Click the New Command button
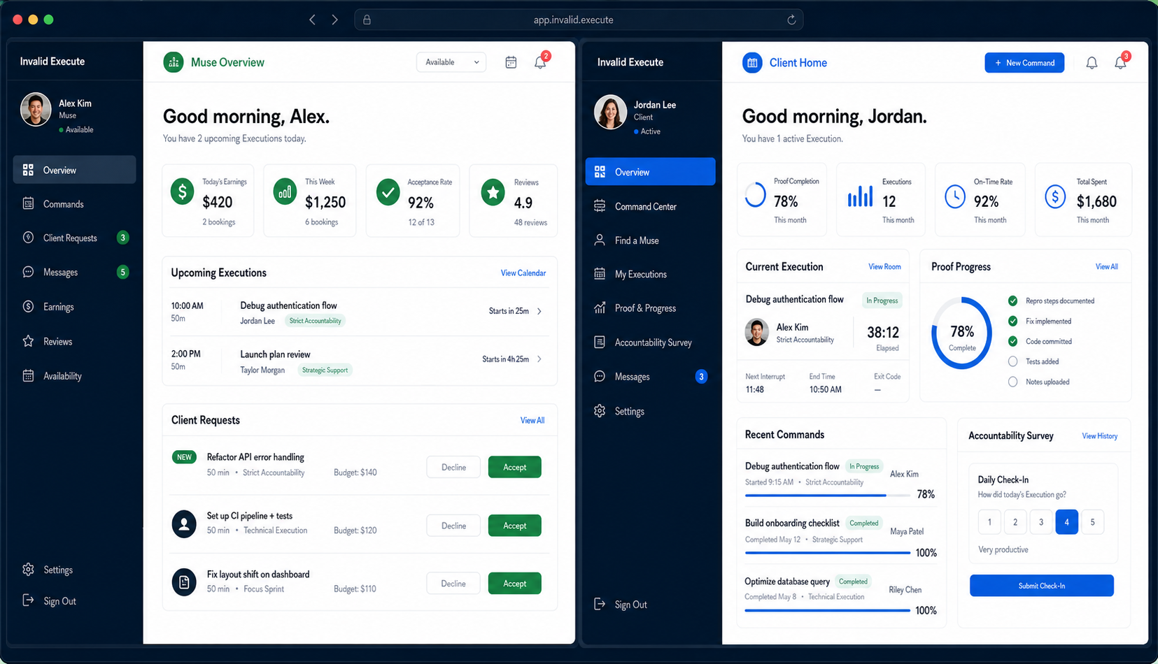 click(1024, 63)
